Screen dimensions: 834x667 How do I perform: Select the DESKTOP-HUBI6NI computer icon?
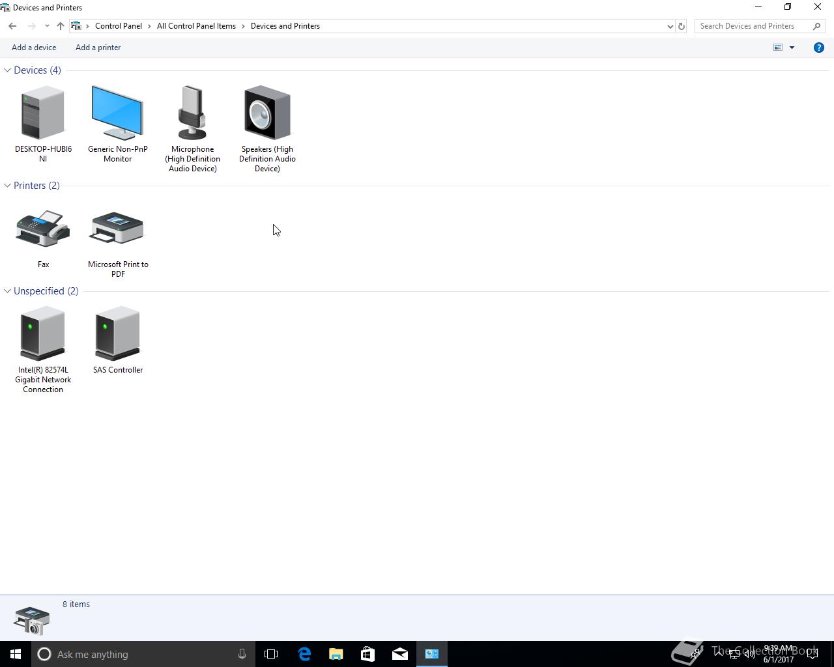pos(43,113)
